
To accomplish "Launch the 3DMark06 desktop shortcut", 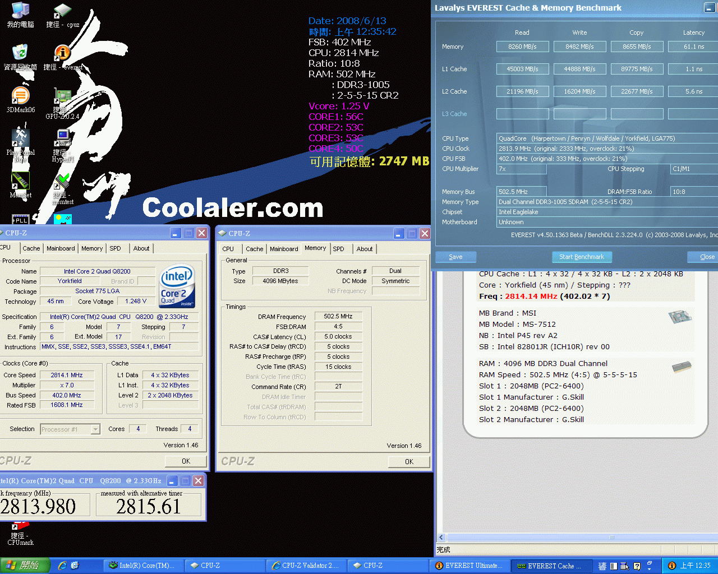I will tap(21, 100).
